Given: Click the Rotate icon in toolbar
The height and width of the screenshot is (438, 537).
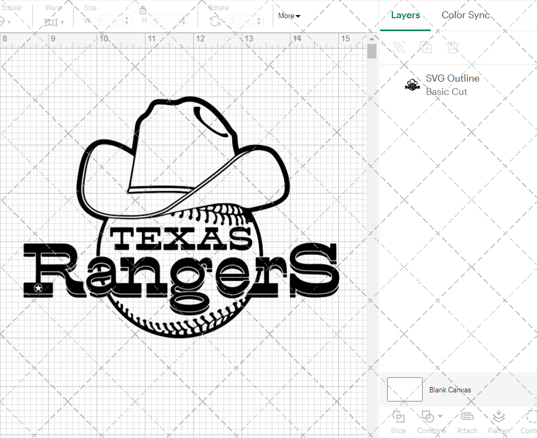Looking at the screenshot, I should click(215, 21).
